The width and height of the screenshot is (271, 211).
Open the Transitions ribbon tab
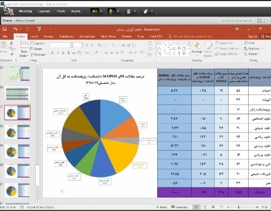[66, 36]
